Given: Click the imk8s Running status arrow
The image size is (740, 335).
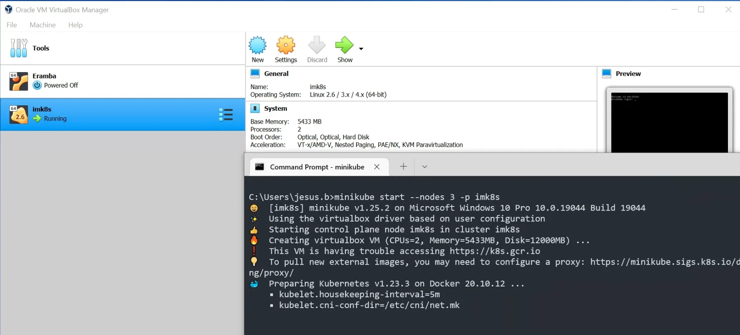Looking at the screenshot, I should pos(37,119).
